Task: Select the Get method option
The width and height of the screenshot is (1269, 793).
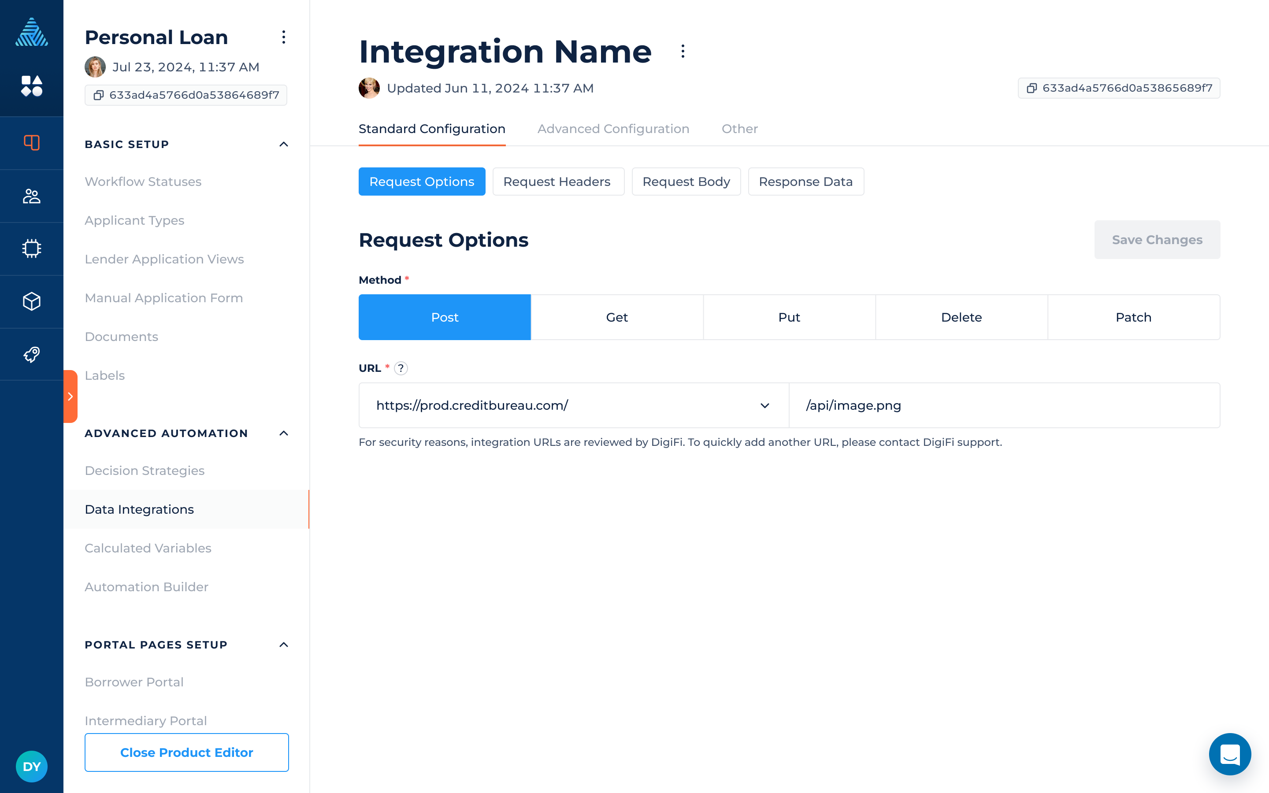Action: pyautogui.click(x=617, y=317)
